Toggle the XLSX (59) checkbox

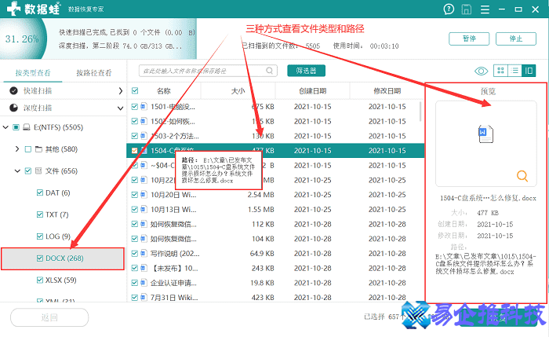coord(40,280)
